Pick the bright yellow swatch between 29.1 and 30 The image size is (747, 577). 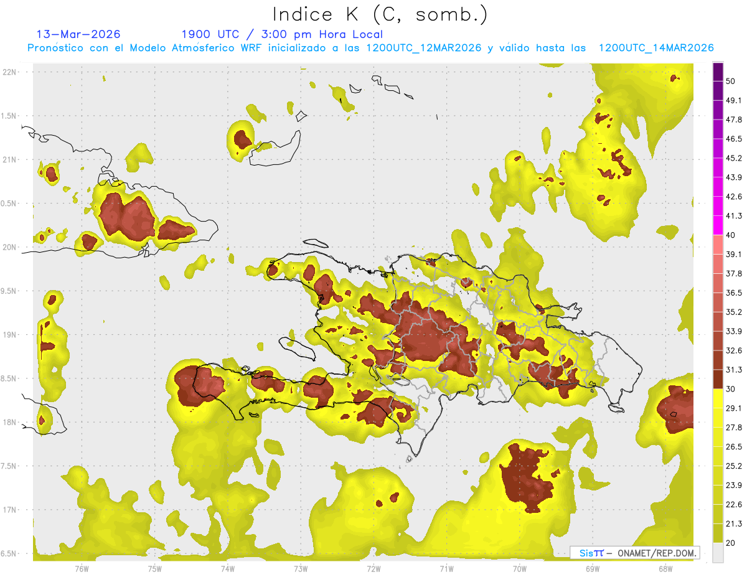click(x=718, y=398)
